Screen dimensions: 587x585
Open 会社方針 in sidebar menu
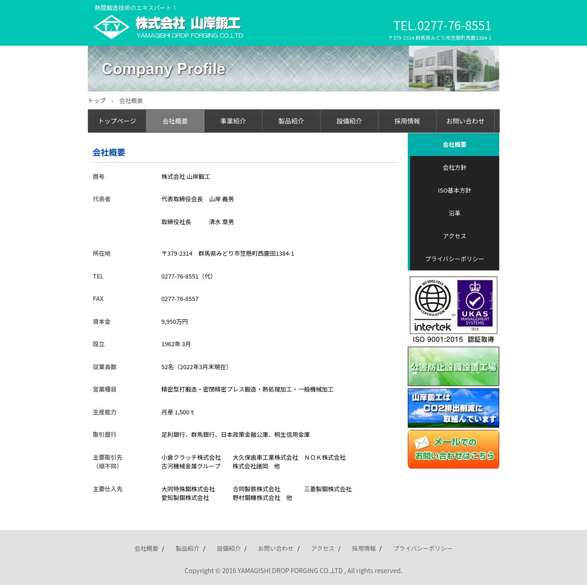pos(454,167)
